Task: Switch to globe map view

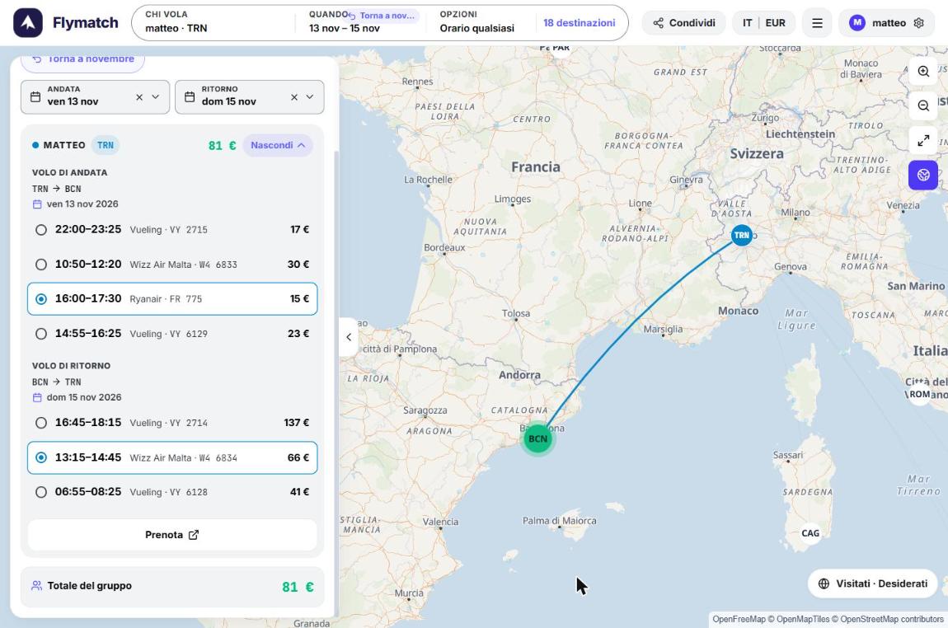Action: [x=923, y=176]
